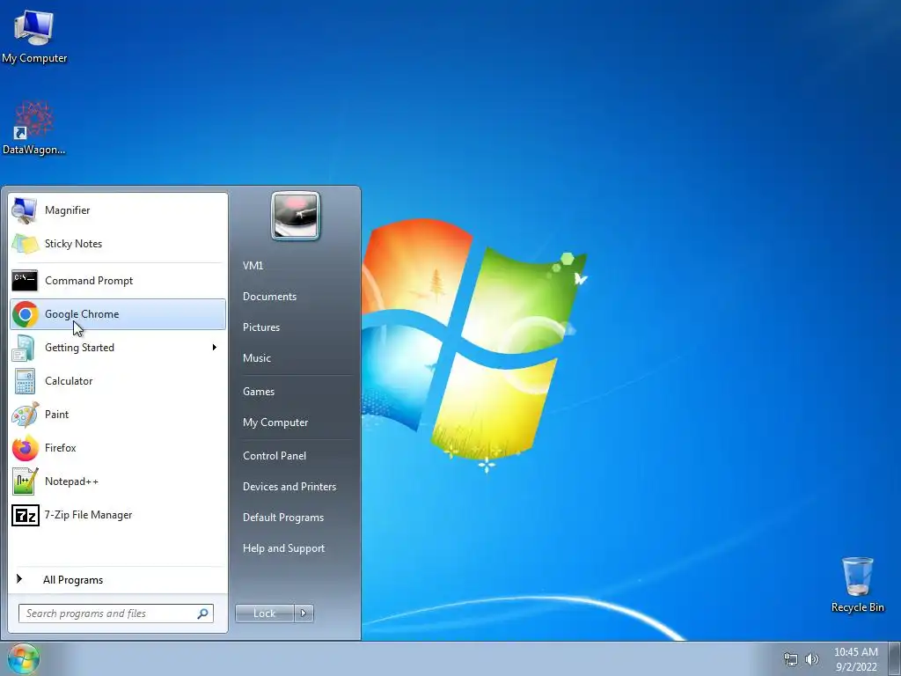Click the Recycle Bin label text
Viewport: 901px width, 676px height.
point(857,607)
